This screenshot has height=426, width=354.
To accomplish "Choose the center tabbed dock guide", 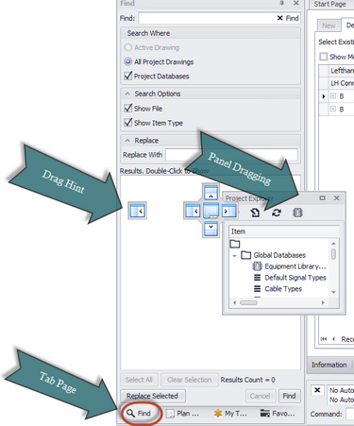I will click(211, 211).
